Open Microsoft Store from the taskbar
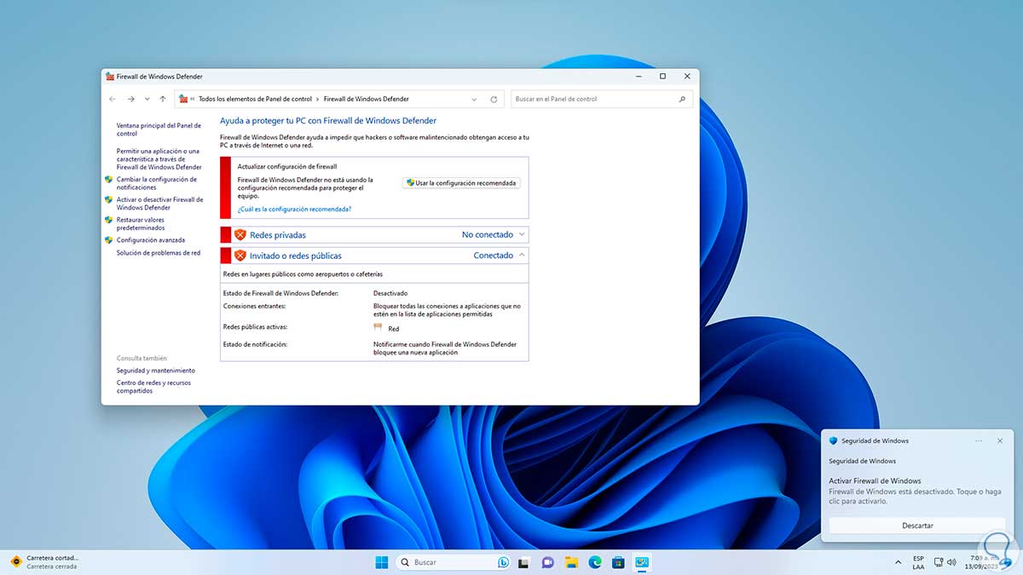Screen dimensions: 1023x575 pyautogui.click(x=619, y=562)
